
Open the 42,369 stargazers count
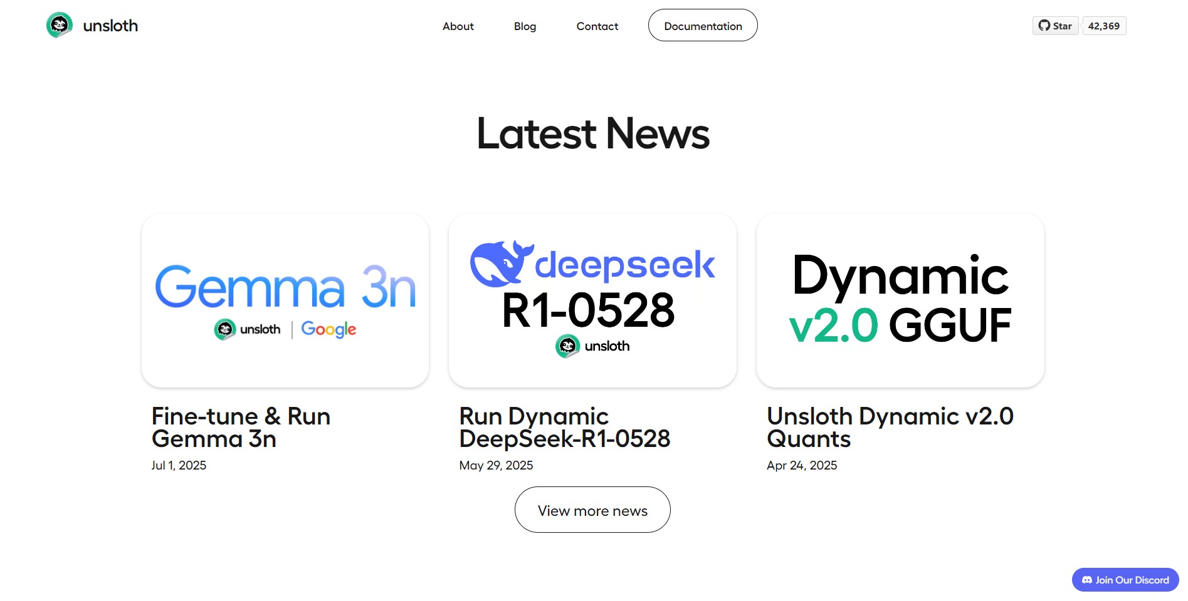(x=1104, y=26)
